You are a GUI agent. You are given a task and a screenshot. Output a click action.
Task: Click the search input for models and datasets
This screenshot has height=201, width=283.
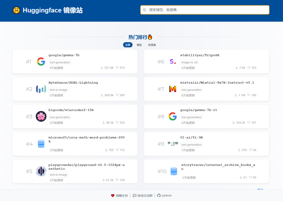[x=205, y=10]
